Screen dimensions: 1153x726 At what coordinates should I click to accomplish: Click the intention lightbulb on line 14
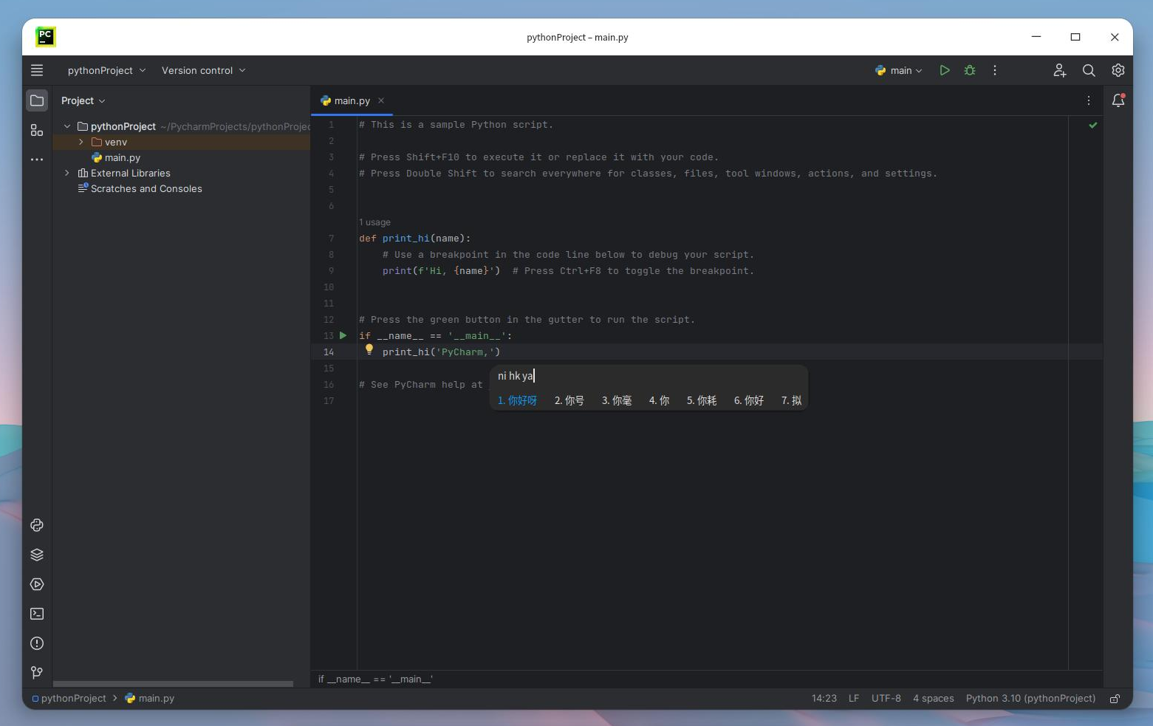pyautogui.click(x=369, y=350)
